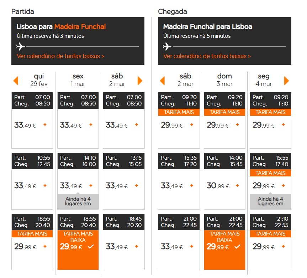Image resolution: width=307 pixels, height=278 pixels.
Task: Choose the 2 mar 13:15 departure flight
Action: [x=124, y=181]
